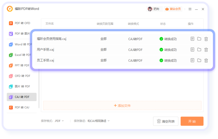Go to 图片 转 PDF converter
Viewport: 218px width, 139px height.
(22, 87)
